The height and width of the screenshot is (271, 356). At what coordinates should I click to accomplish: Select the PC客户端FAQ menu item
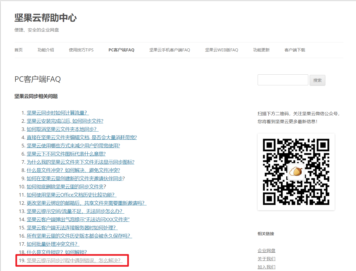click(121, 50)
